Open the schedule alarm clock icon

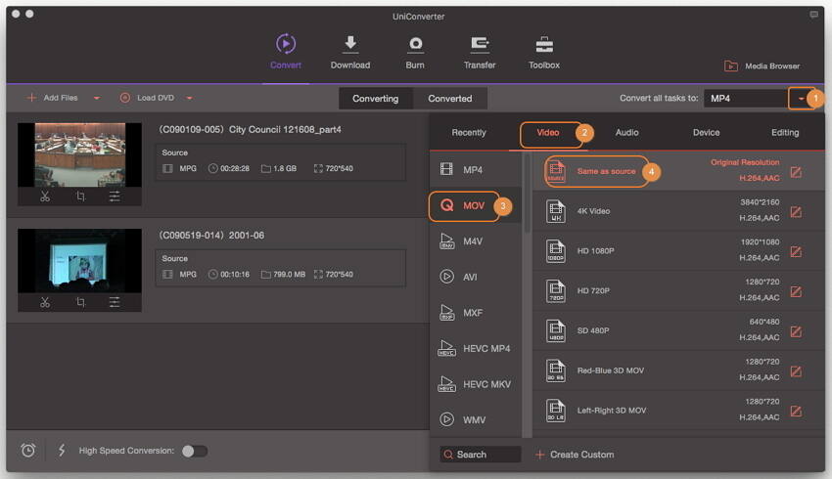[x=28, y=451]
